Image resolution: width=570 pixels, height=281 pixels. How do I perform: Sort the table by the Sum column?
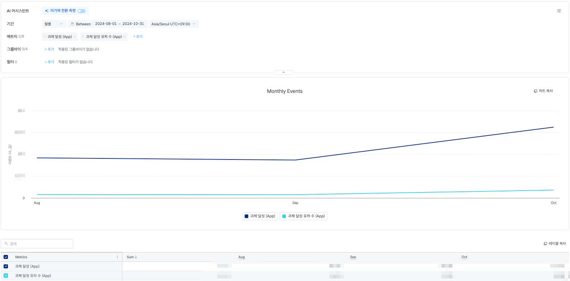(132, 257)
